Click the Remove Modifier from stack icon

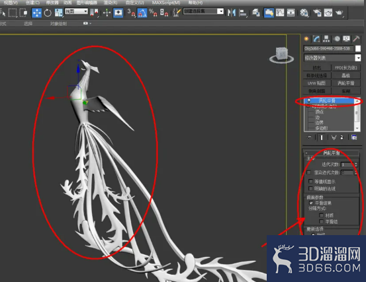tap(342, 137)
